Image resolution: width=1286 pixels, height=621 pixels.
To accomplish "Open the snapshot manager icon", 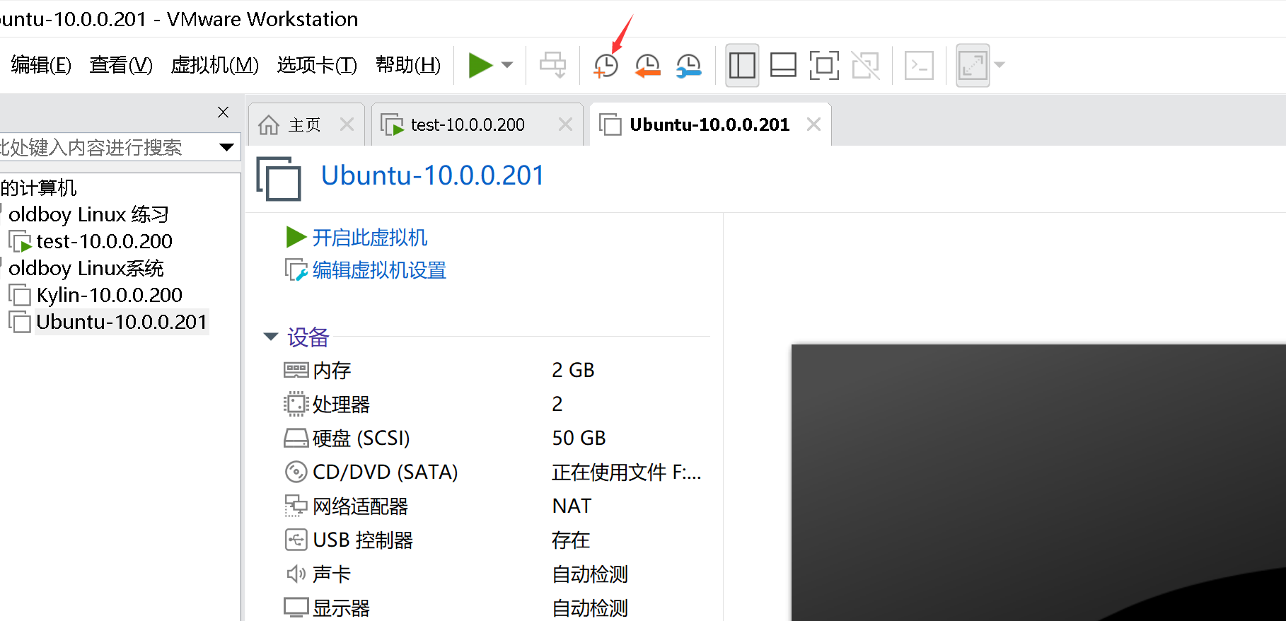I will pos(688,66).
